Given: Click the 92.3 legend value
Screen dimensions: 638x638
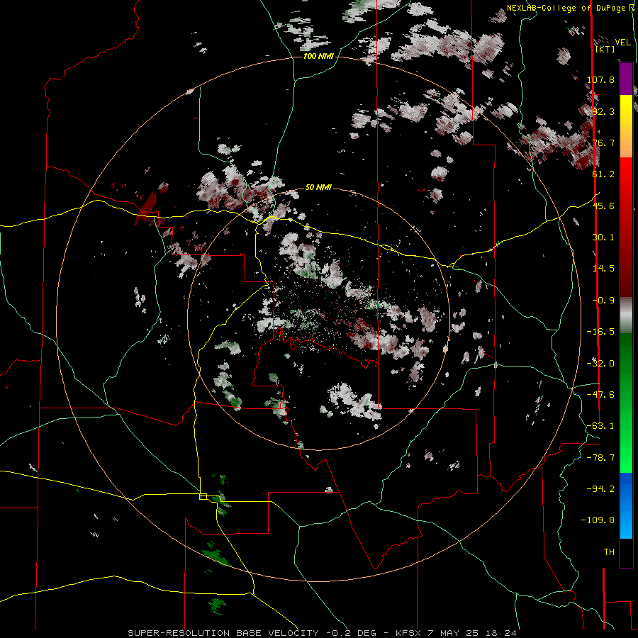Looking at the screenshot, I should (x=603, y=111).
